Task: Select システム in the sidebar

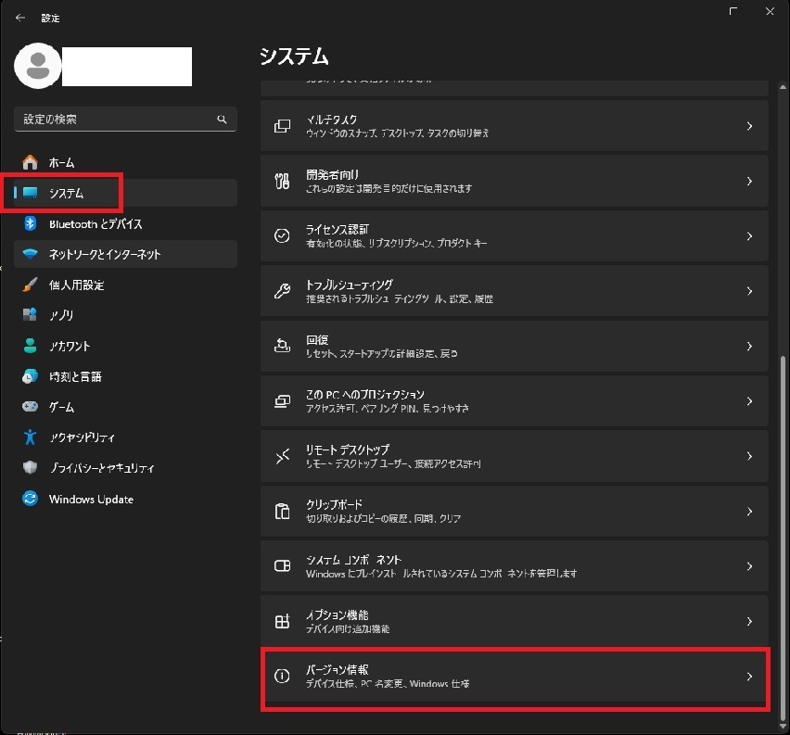Action: point(125,193)
